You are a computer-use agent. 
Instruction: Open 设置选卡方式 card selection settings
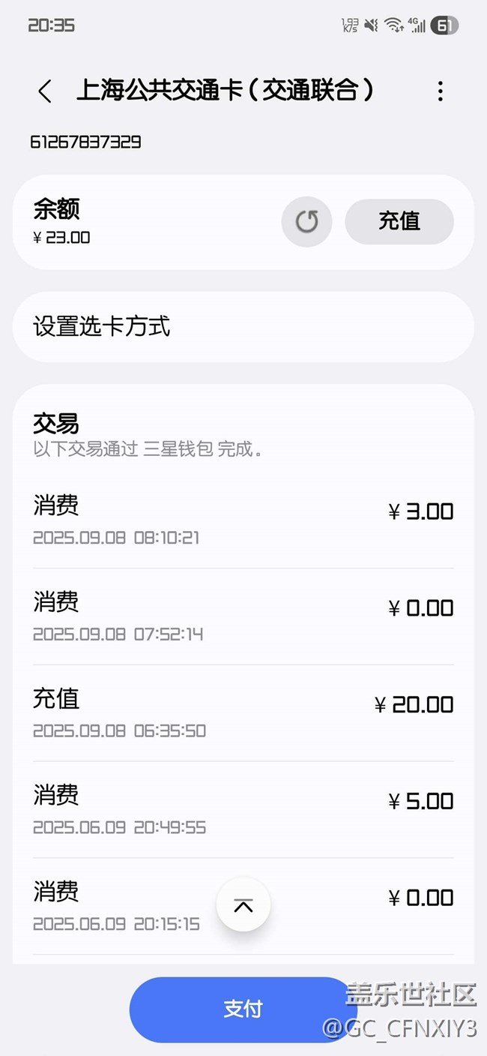click(243, 327)
